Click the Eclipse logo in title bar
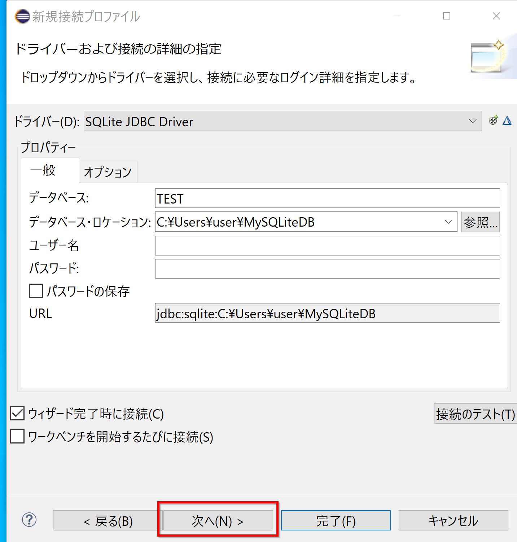517x542 pixels. click(22, 17)
